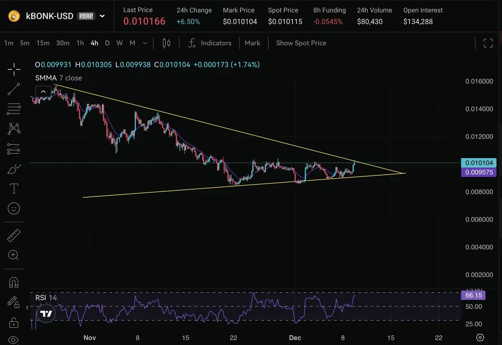
Task: Click the 8h Funding -0.0545% value
Action: 328,21
